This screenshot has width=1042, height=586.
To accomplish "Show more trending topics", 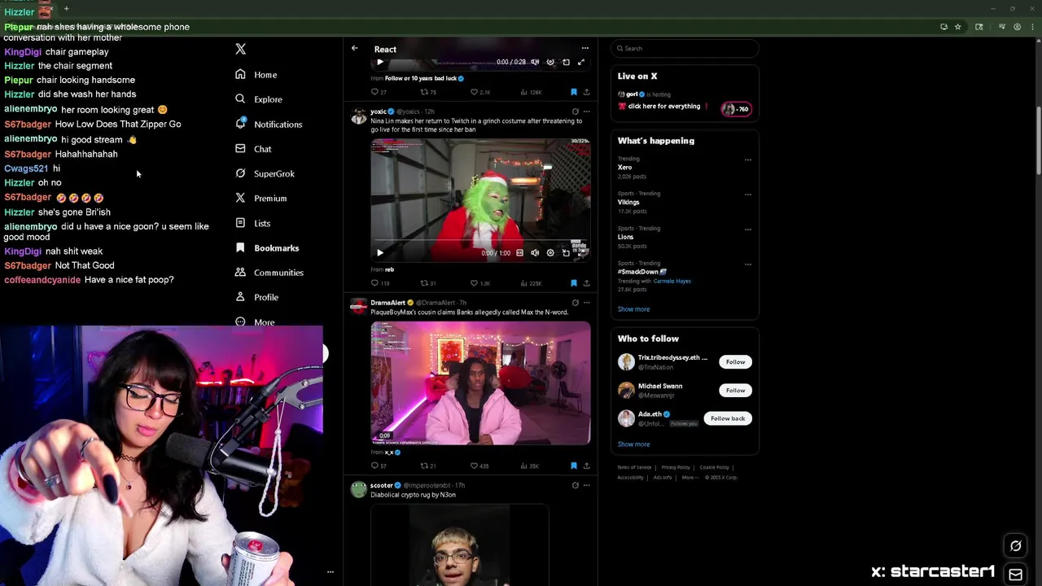I will click(x=633, y=309).
